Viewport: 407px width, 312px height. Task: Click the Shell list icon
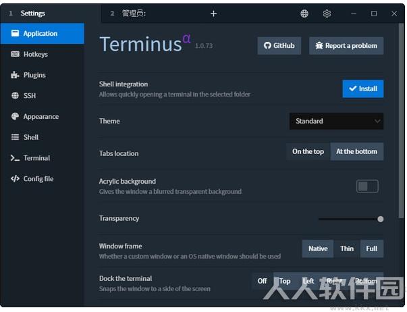coord(15,137)
